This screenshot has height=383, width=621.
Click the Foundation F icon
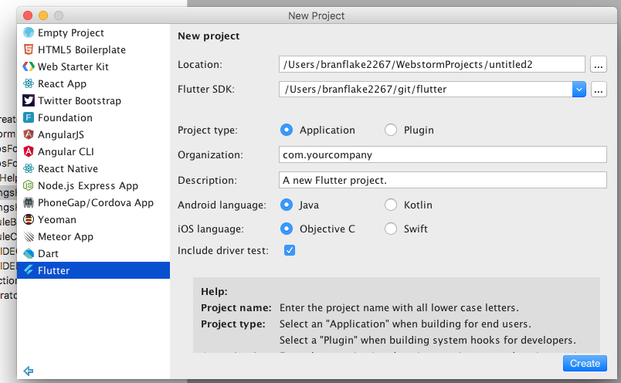click(29, 117)
